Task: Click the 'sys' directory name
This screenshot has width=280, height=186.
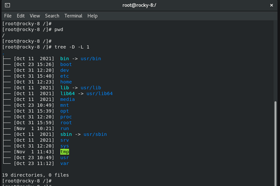Action: 64,146
